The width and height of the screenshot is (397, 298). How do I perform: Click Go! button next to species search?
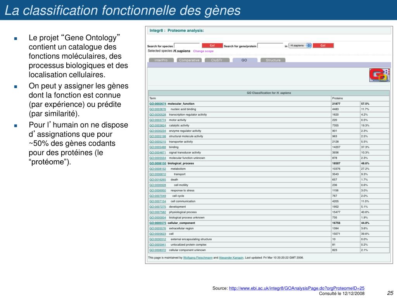212,46
